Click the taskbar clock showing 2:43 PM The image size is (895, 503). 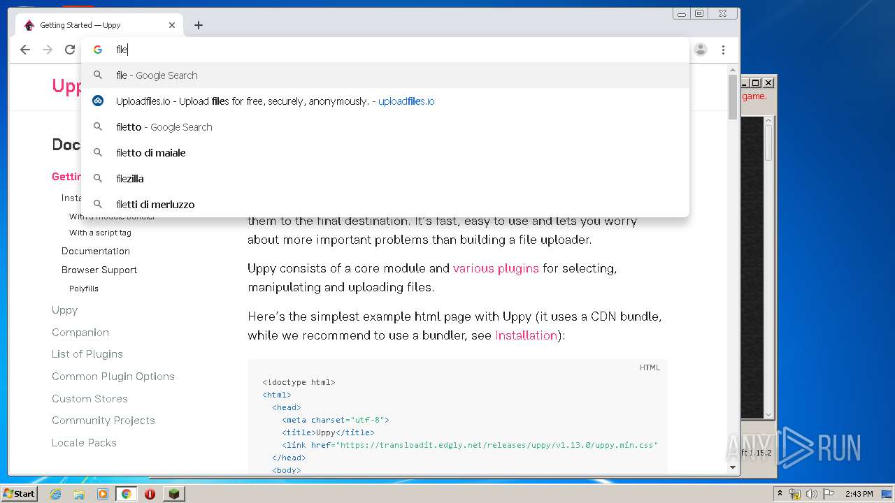pos(859,494)
